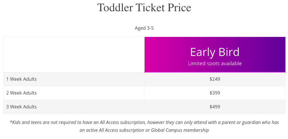
Task: Select the "1 Week Adults" row label
Action: [21, 79]
